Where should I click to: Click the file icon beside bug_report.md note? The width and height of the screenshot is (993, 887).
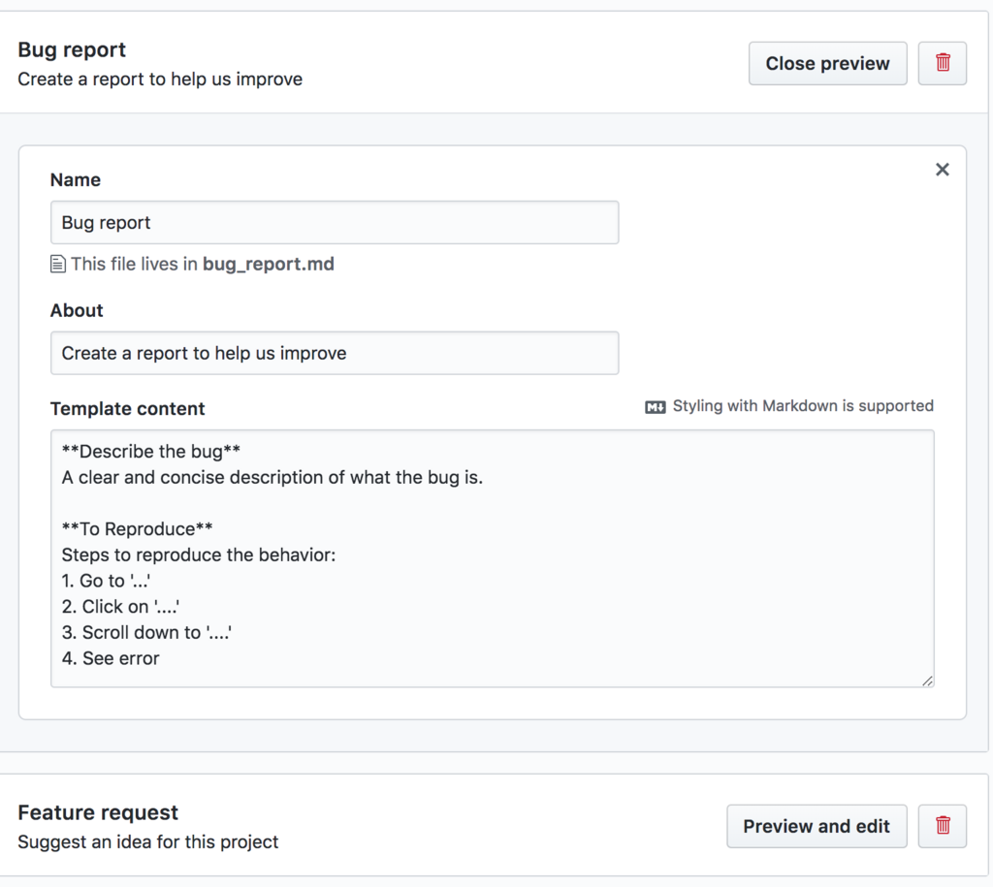(58, 264)
